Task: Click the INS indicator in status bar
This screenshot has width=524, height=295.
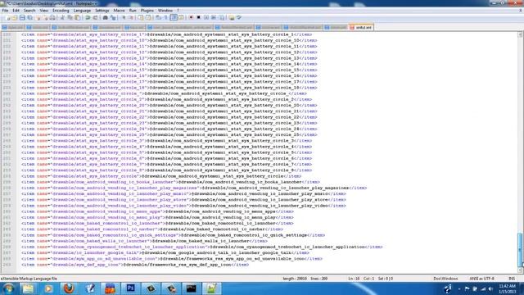Action: click(x=512, y=279)
